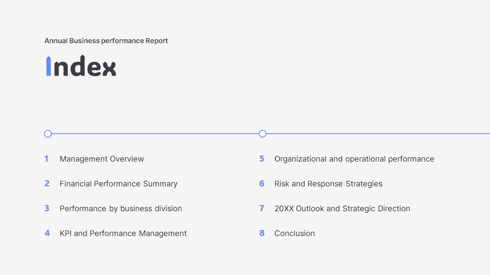Click the horizontal blue divider line
The height and width of the screenshot is (275, 490).
tap(153, 134)
